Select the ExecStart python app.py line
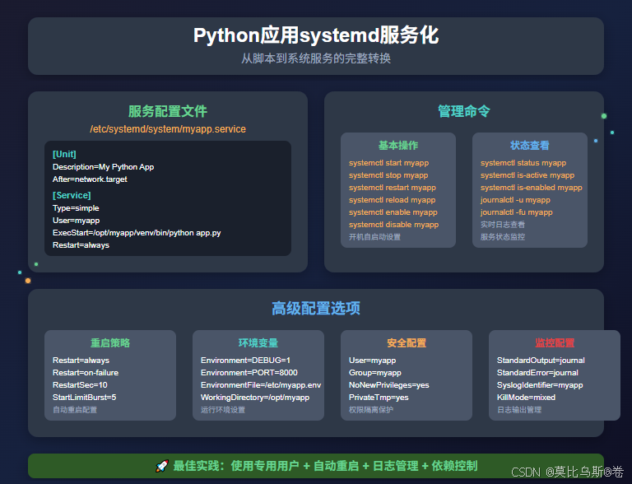 [137, 233]
